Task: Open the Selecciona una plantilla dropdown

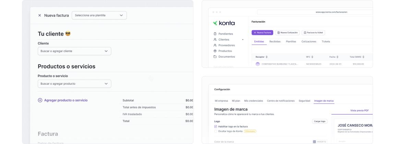Action: (99, 15)
